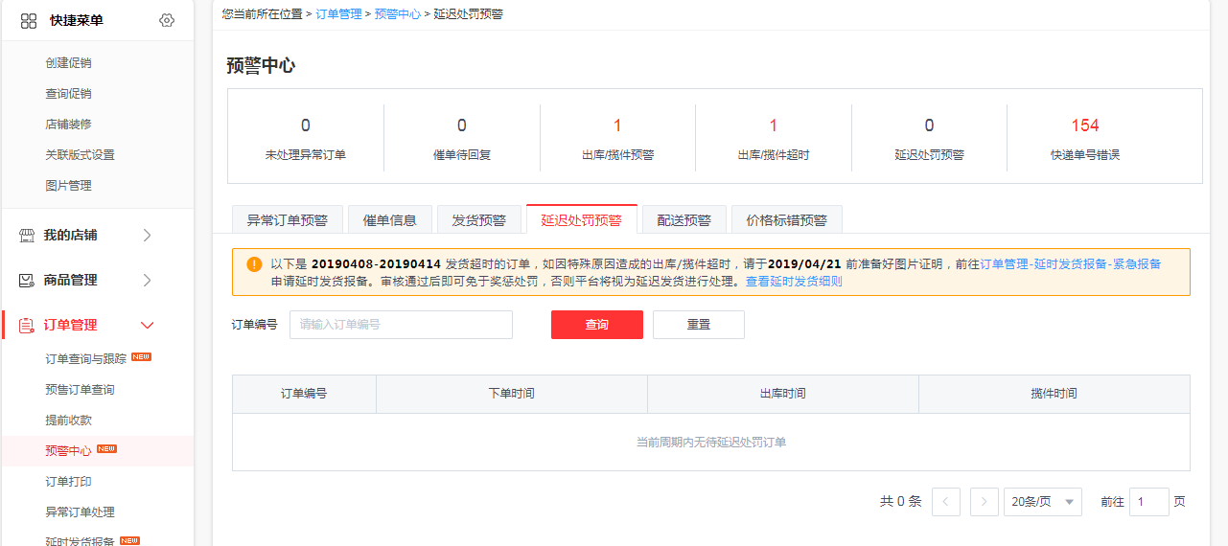Click the product management icon
The image size is (1228, 546).
[27, 280]
